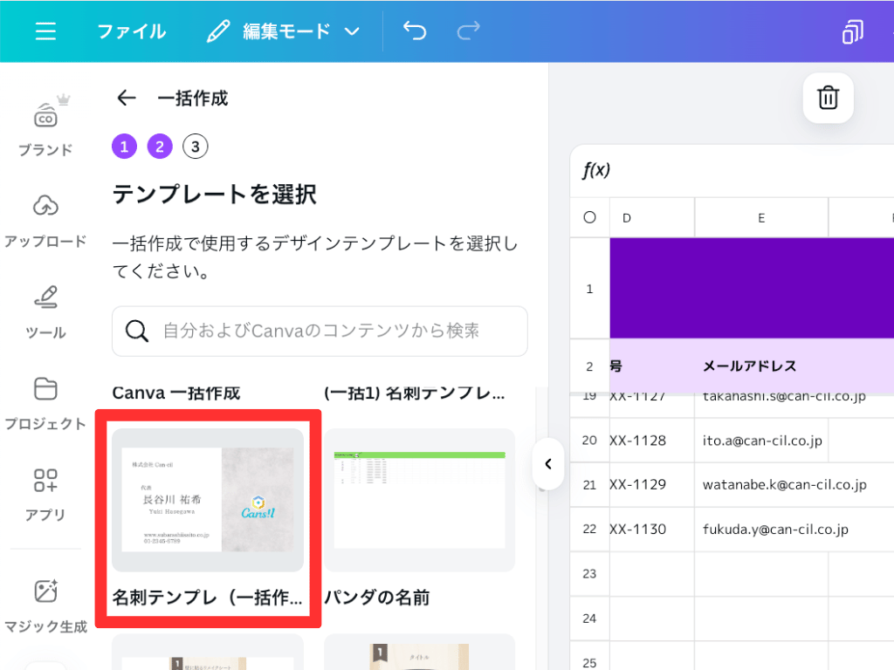The height and width of the screenshot is (670, 894).
Task: Open the ツール sidebar panel
Action: [x=45, y=313]
